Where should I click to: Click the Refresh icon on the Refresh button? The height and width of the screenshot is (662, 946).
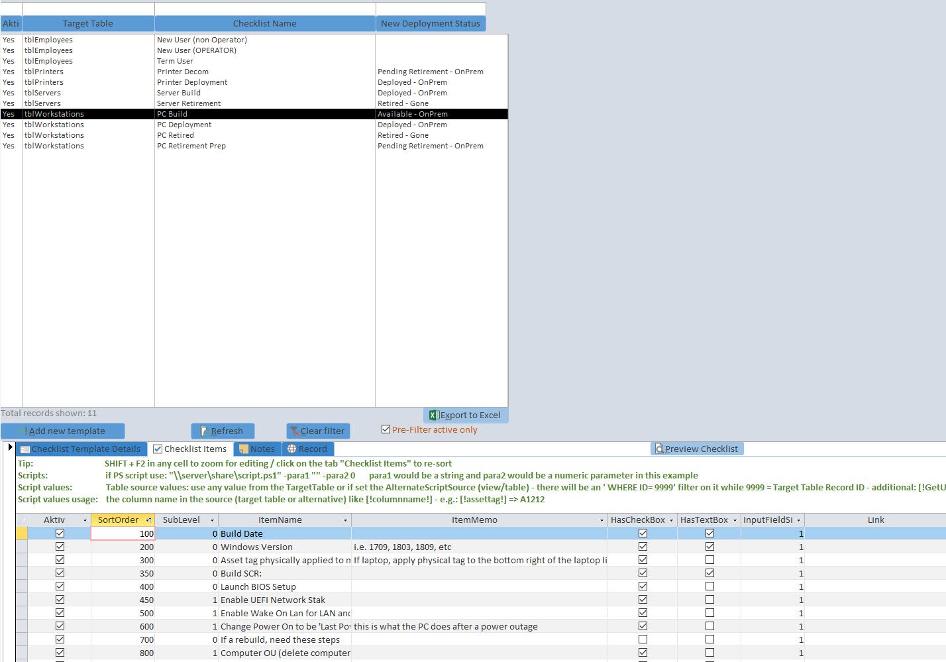206,431
